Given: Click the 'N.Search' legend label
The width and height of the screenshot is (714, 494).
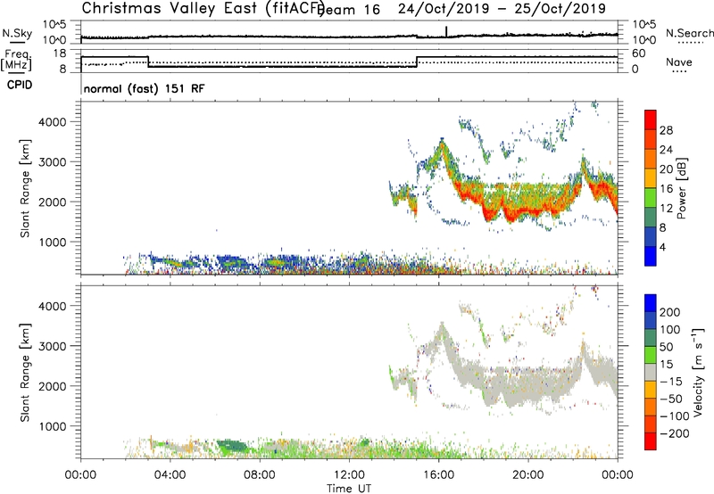Looking at the screenshot, I should 690,33.
